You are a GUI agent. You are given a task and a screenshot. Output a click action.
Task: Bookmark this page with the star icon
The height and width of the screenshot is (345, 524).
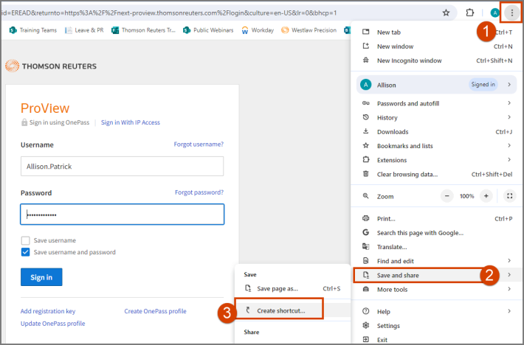pyautogui.click(x=446, y=13)
